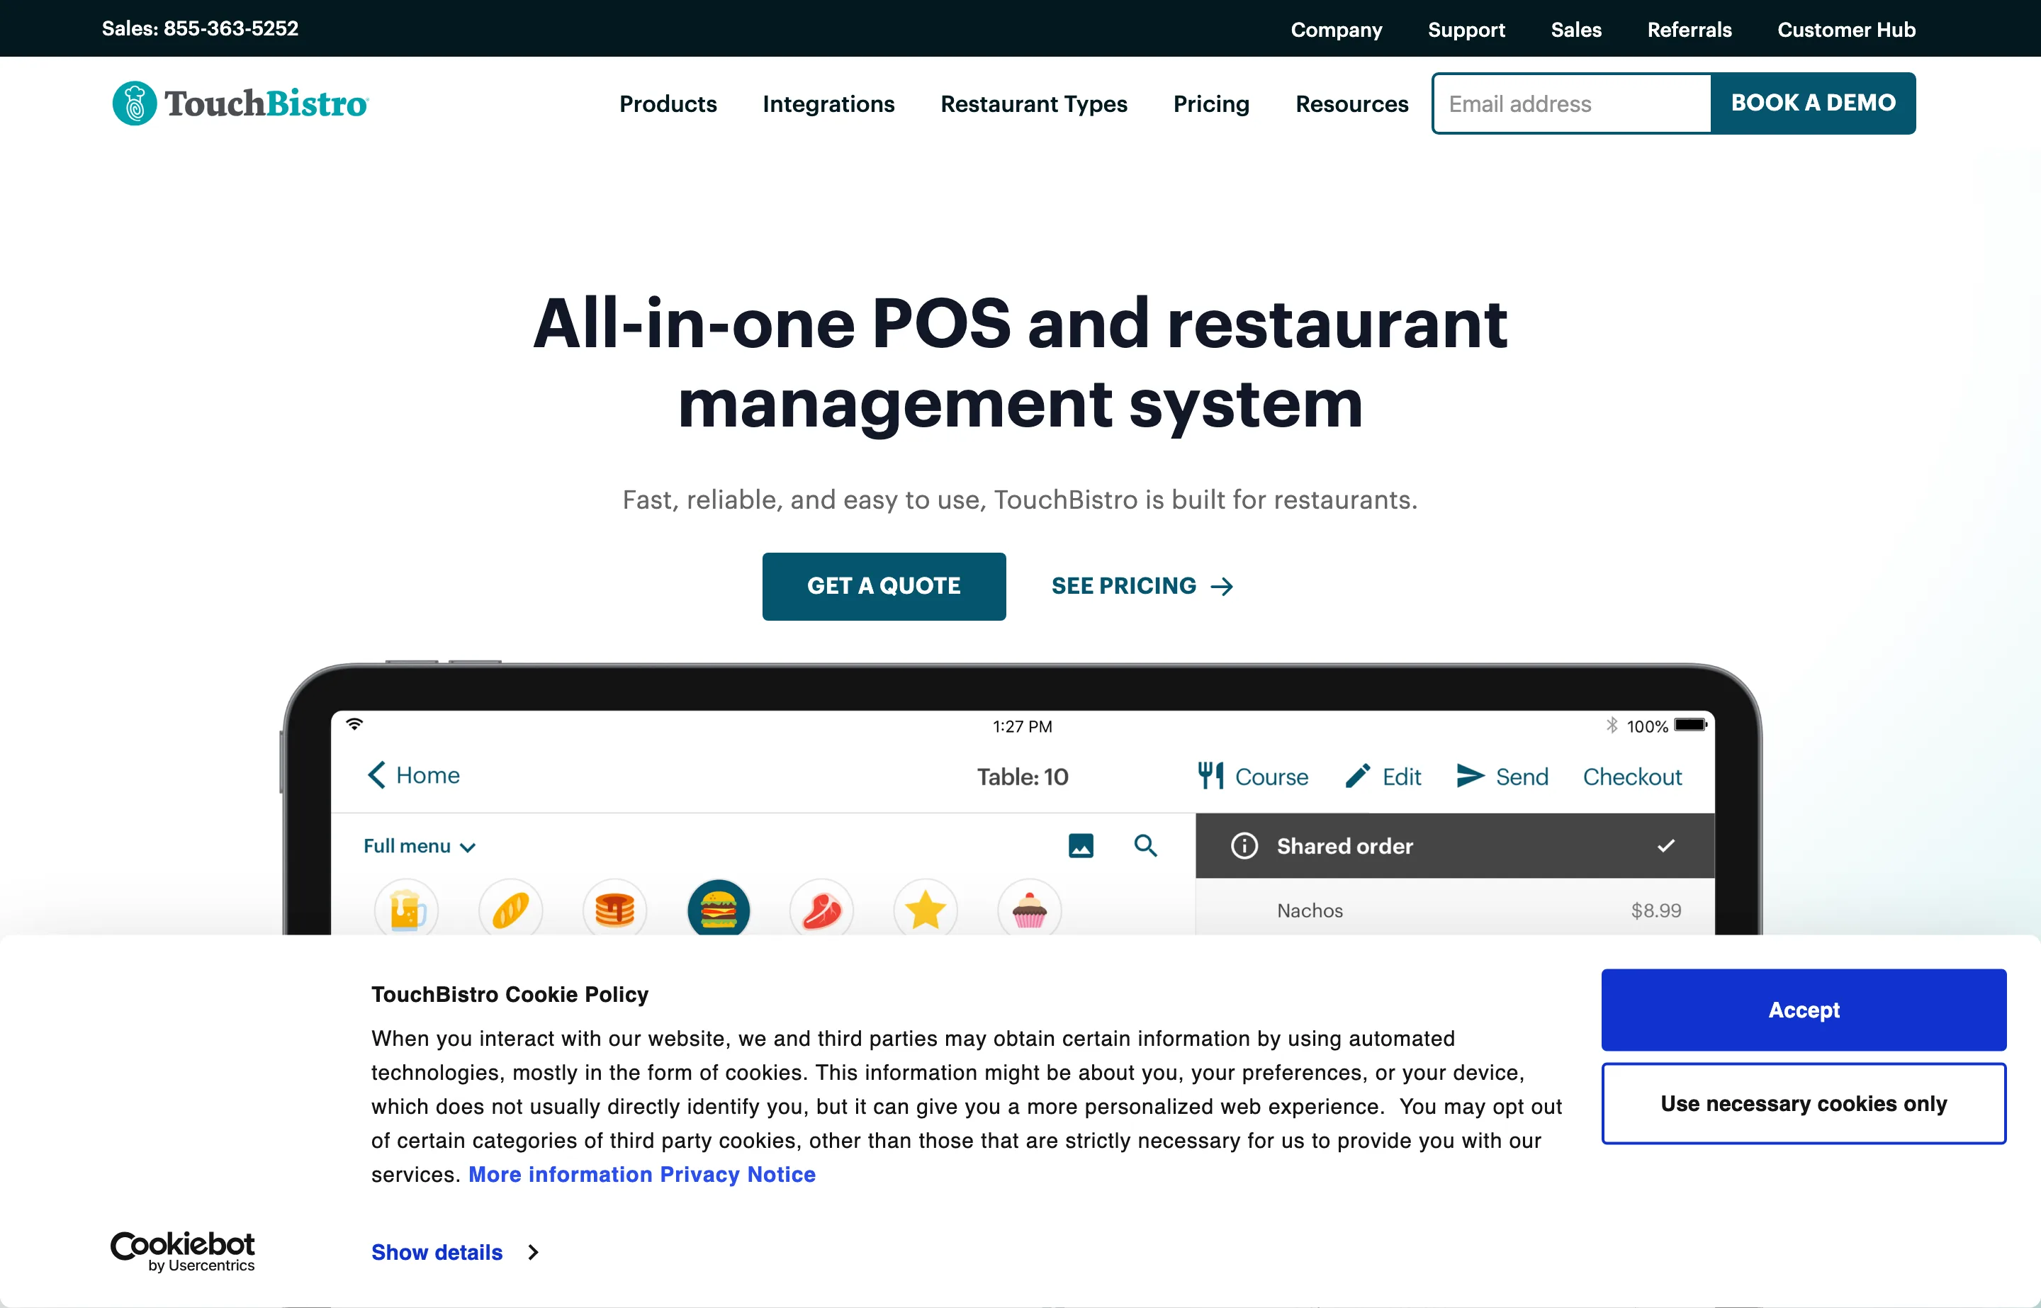This screenshot has height=1308, width=2041.
Task: Open the Sales link in top bar
Action: click(1575, 30)
